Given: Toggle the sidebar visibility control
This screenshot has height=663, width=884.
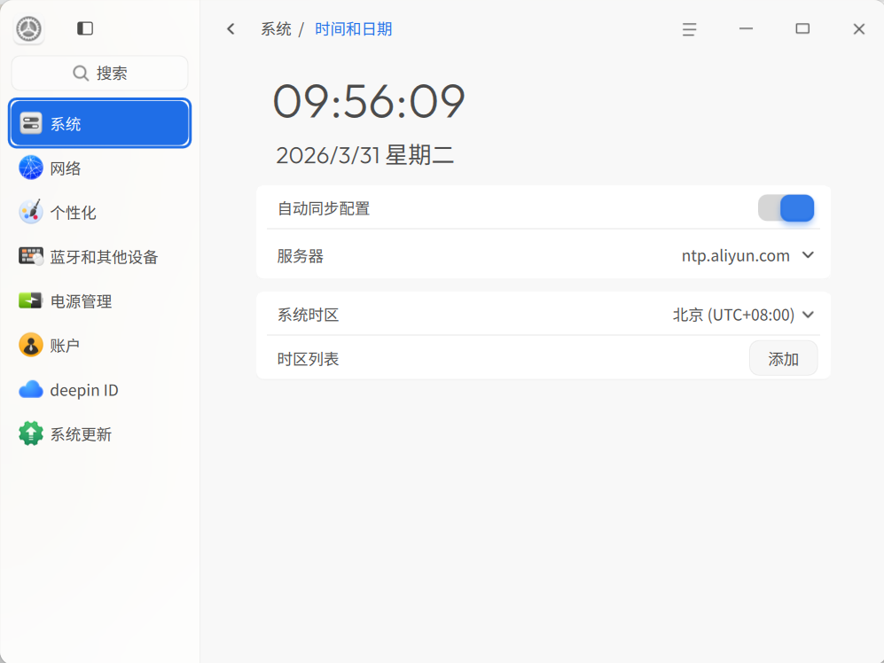Looking at the screenshot, I should [x=84, y=27].
